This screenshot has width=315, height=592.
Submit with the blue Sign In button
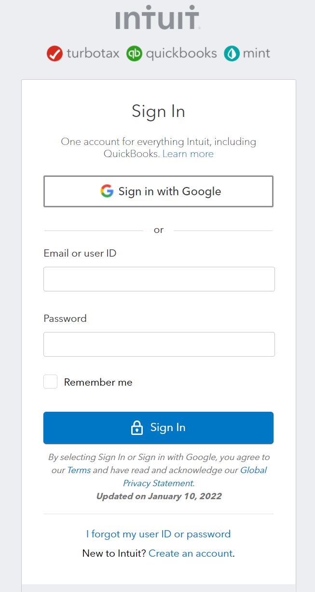[158, 428]
